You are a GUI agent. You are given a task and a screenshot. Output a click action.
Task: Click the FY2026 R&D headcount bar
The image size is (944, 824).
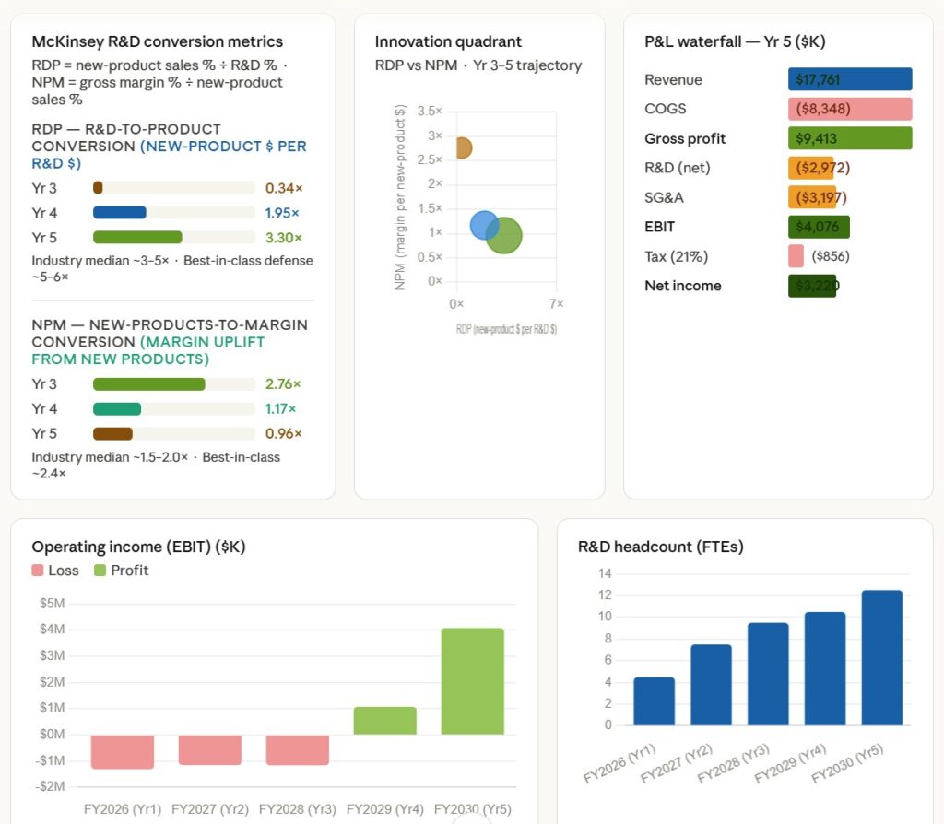point(654,700)
